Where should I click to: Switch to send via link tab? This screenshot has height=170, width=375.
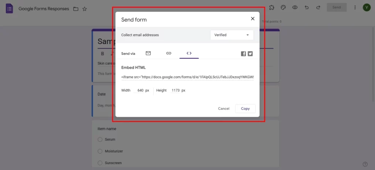[168, 53]
